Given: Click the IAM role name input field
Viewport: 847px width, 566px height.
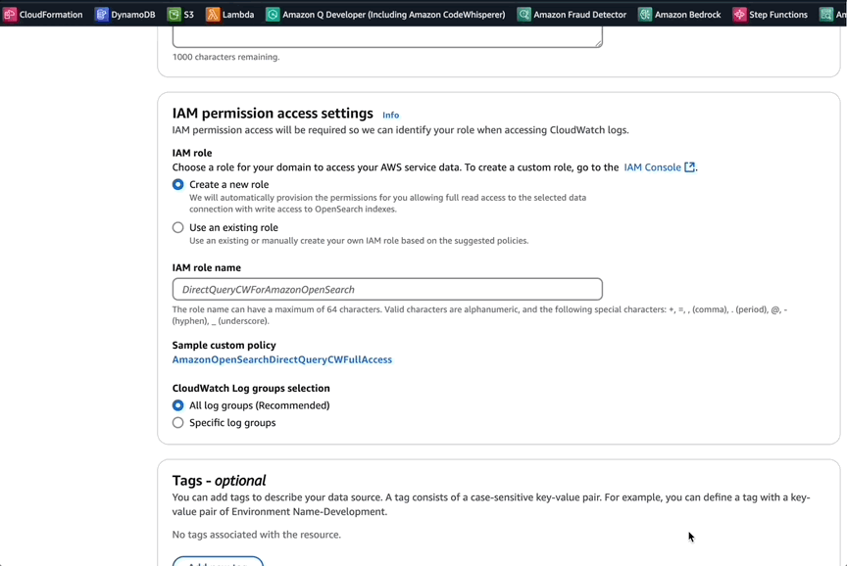Looking at the screenshot, I should pyautogui.click(x=386, y=288).
